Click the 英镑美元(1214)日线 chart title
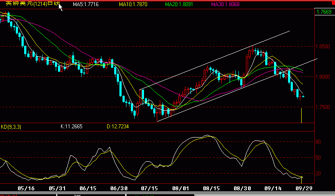 33,4
